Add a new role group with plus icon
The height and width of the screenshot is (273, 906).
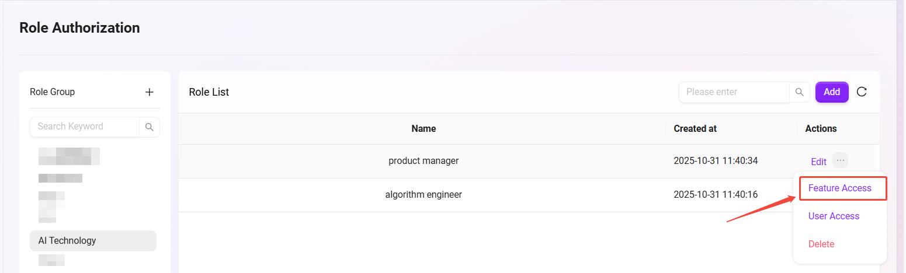tap(150, 92)
